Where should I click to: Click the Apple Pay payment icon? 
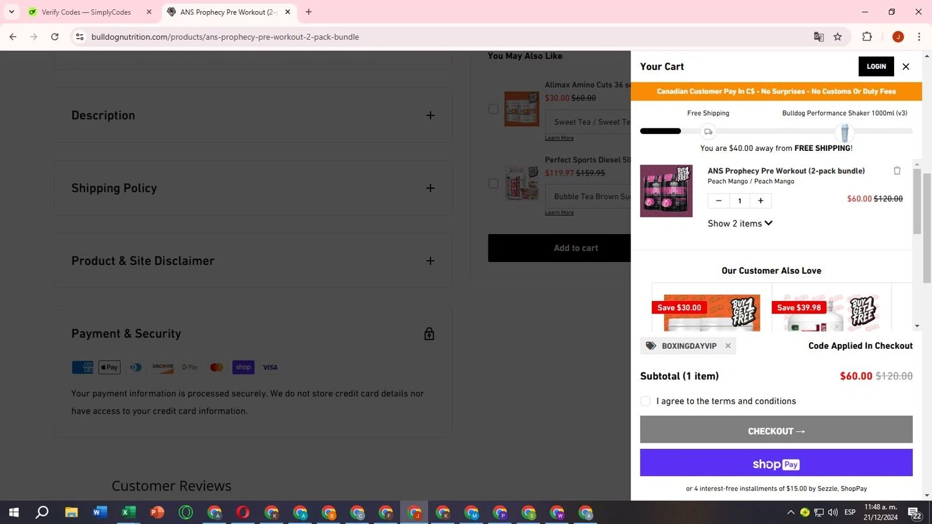(x=109, y=368)
